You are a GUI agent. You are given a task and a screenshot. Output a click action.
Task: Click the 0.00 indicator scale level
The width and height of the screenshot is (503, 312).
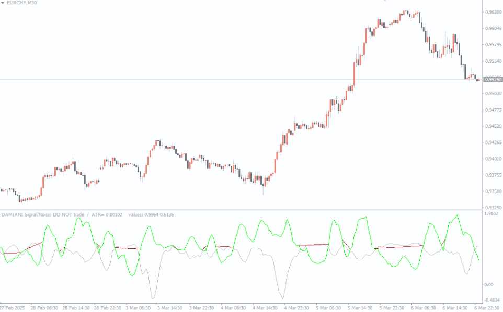pyautogui.click(x=489, y=284)
